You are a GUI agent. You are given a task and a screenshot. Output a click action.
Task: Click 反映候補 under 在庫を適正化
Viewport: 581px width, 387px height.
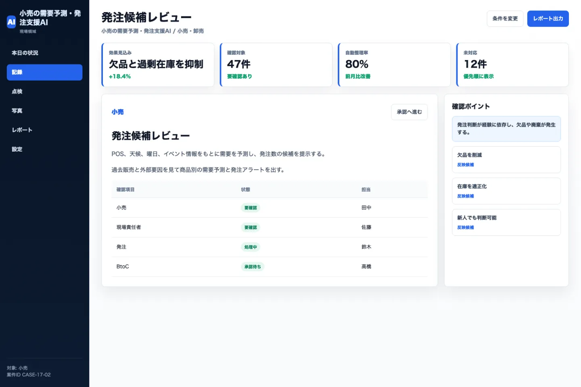[x=466, y=196]
